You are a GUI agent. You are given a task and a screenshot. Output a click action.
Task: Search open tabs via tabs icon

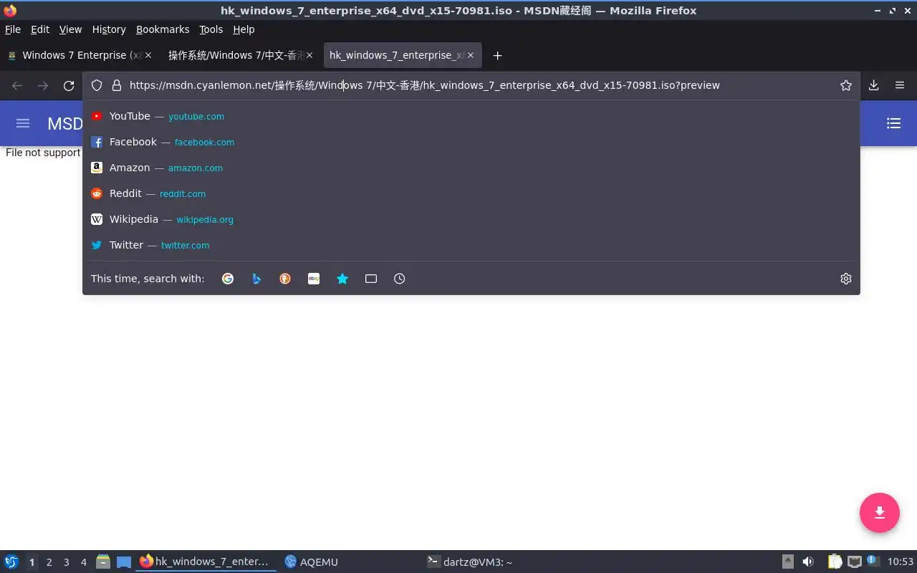tap(371, 279)
